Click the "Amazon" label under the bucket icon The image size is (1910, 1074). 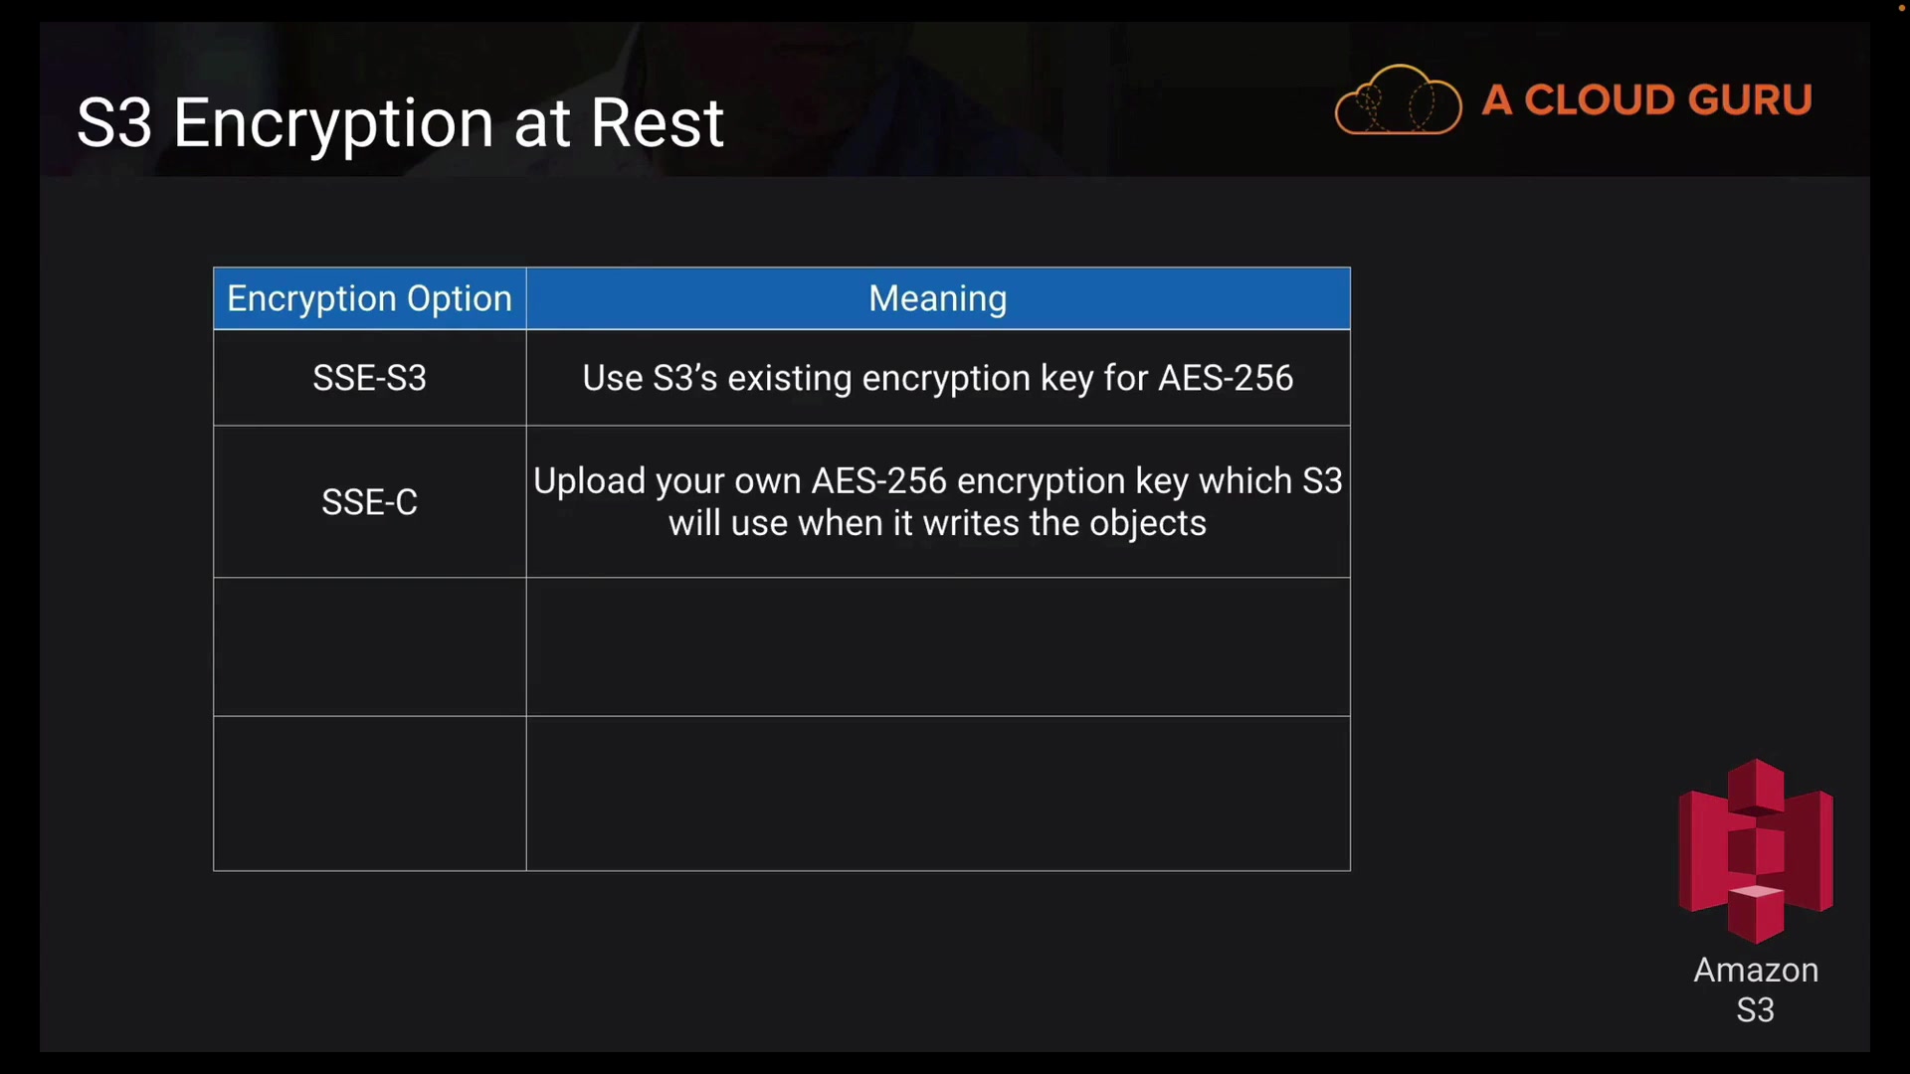[1756, 971]
